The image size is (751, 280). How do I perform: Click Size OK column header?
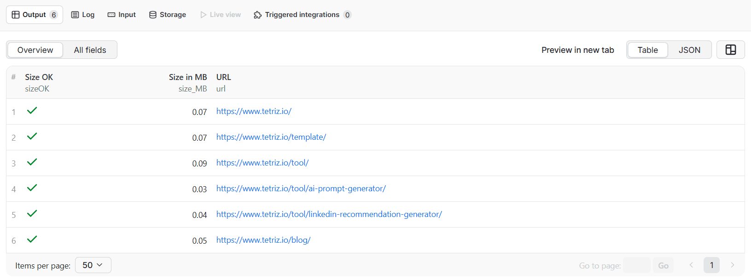(39, 77)
